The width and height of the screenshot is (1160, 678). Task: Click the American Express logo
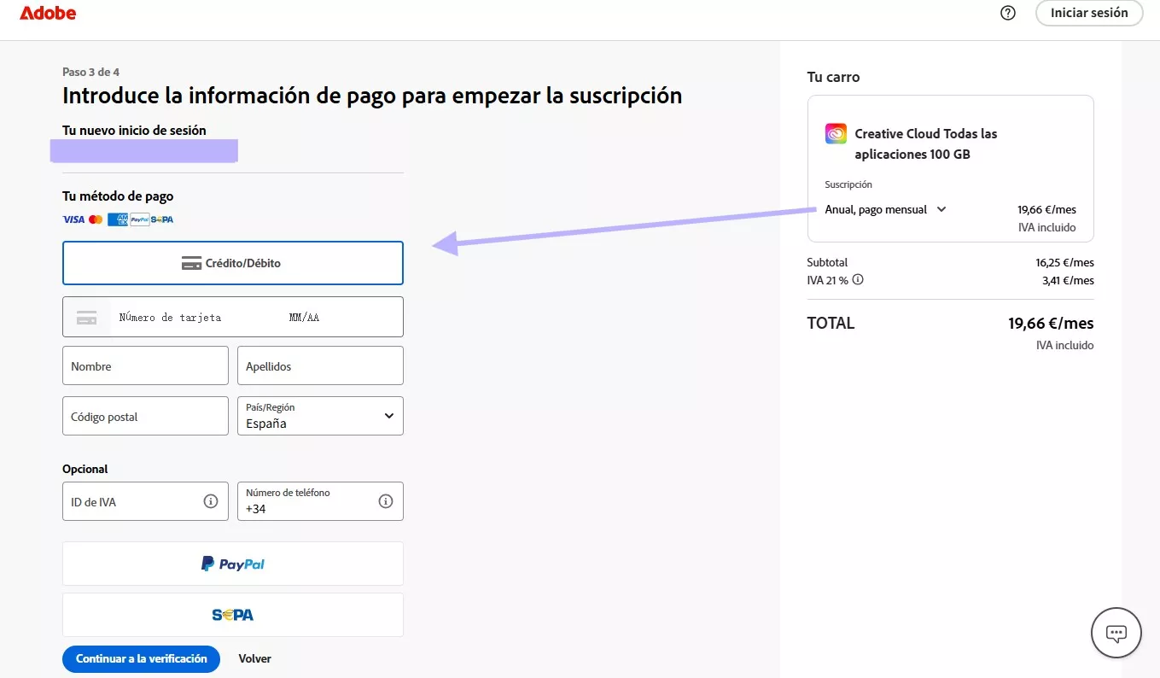point(118,219)
